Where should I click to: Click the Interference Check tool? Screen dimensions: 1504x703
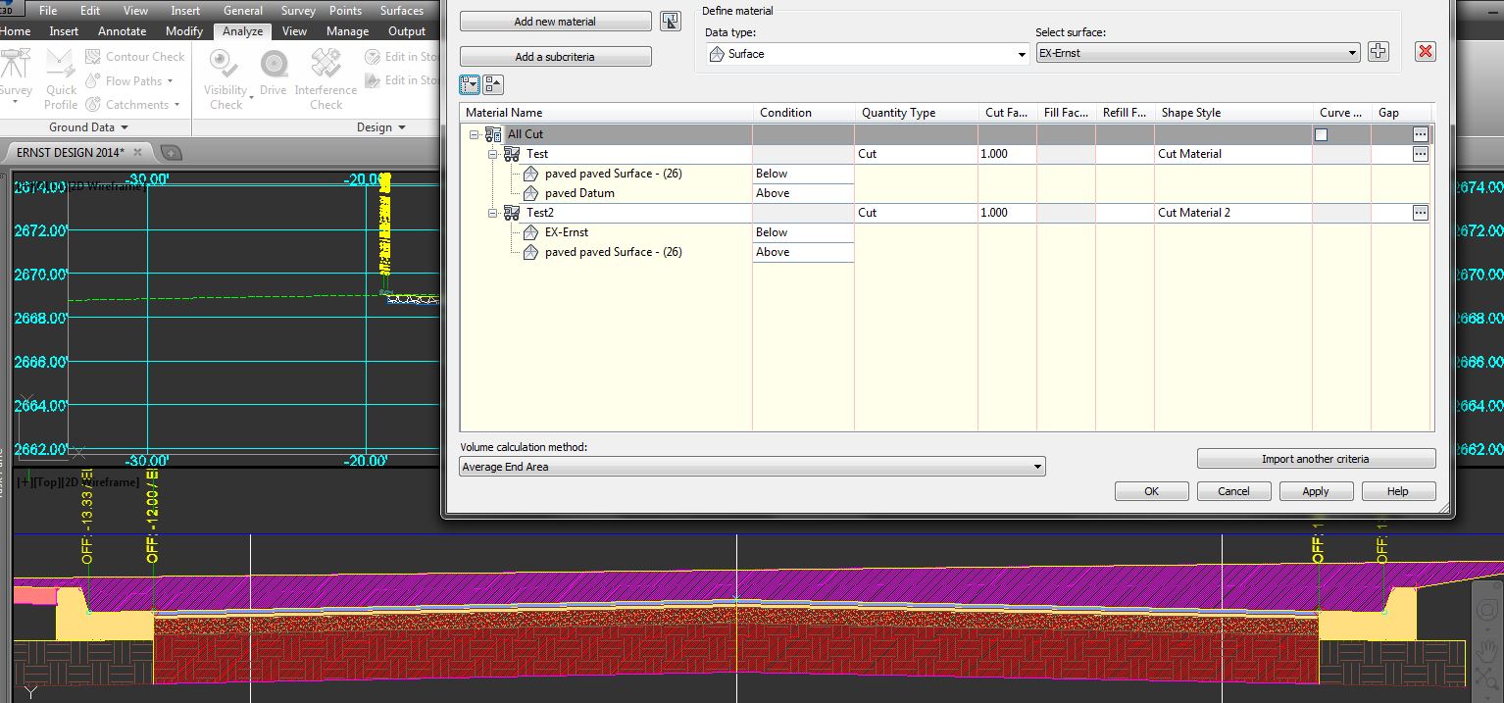pos(326,78)
